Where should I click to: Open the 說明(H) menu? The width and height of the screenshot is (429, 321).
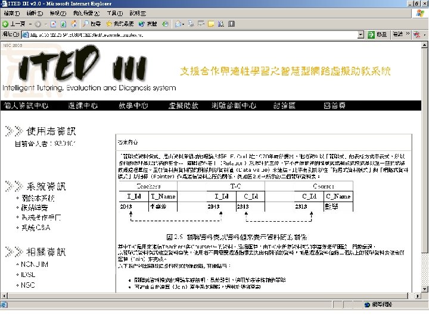[x=138, y=13]
